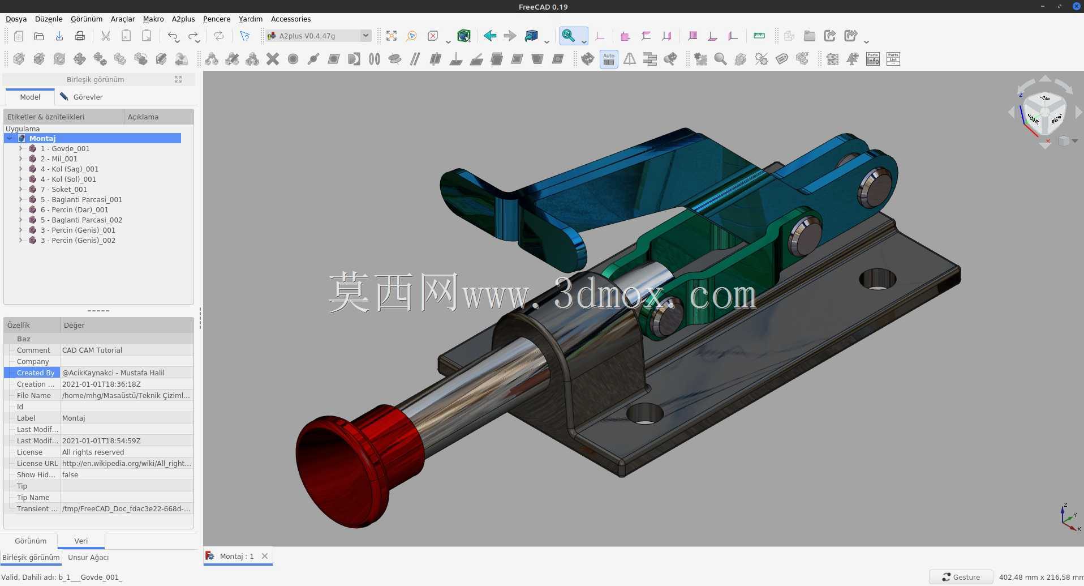Open the Görünüm menu

(87, 19)
